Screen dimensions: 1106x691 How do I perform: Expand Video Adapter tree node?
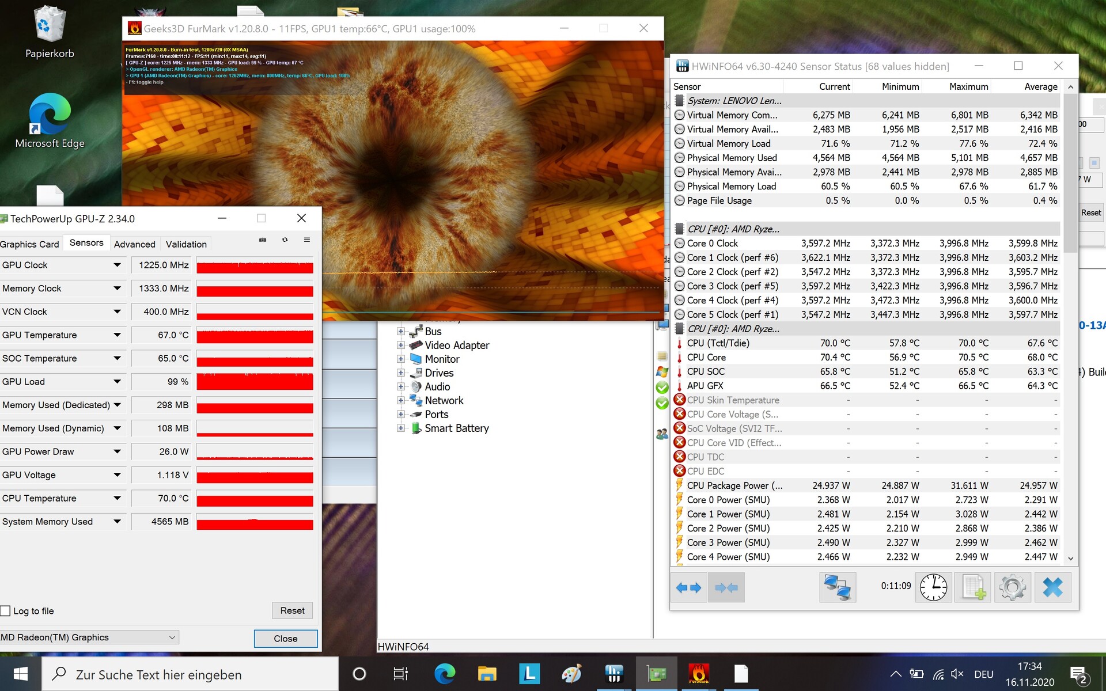401,345
